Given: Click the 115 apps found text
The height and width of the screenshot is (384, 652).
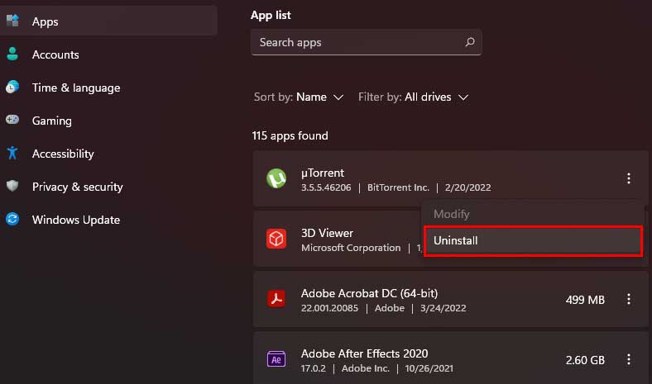Looking at the screenshot, I should [290, 135].
